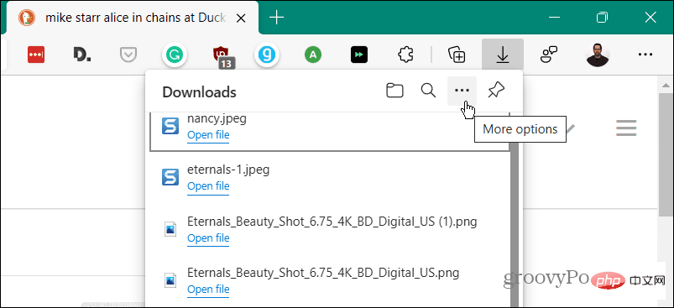Open the Collections toolbar icon
Viewport: 674px width, 308px height.
tap(457, 55)
